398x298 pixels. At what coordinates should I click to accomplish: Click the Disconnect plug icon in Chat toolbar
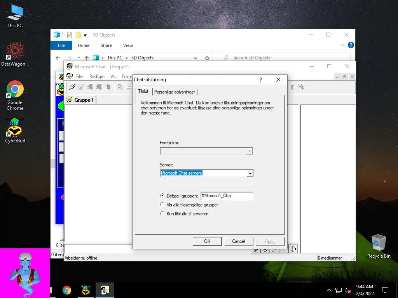tap(81, 87)
